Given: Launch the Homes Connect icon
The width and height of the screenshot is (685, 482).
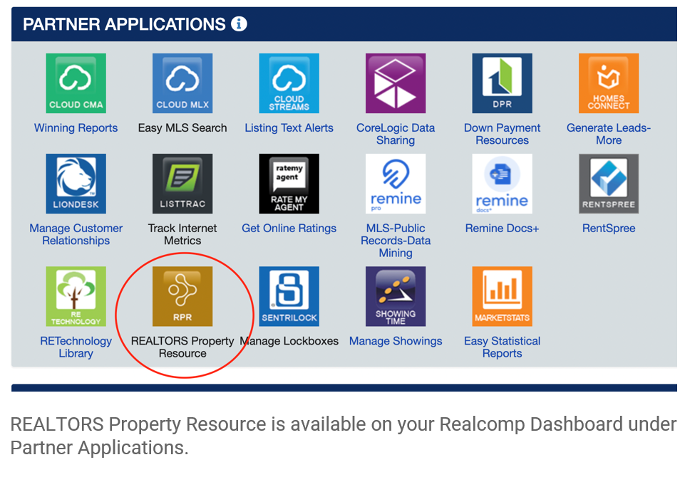Looking at the screenshot, I should [609, 83].
